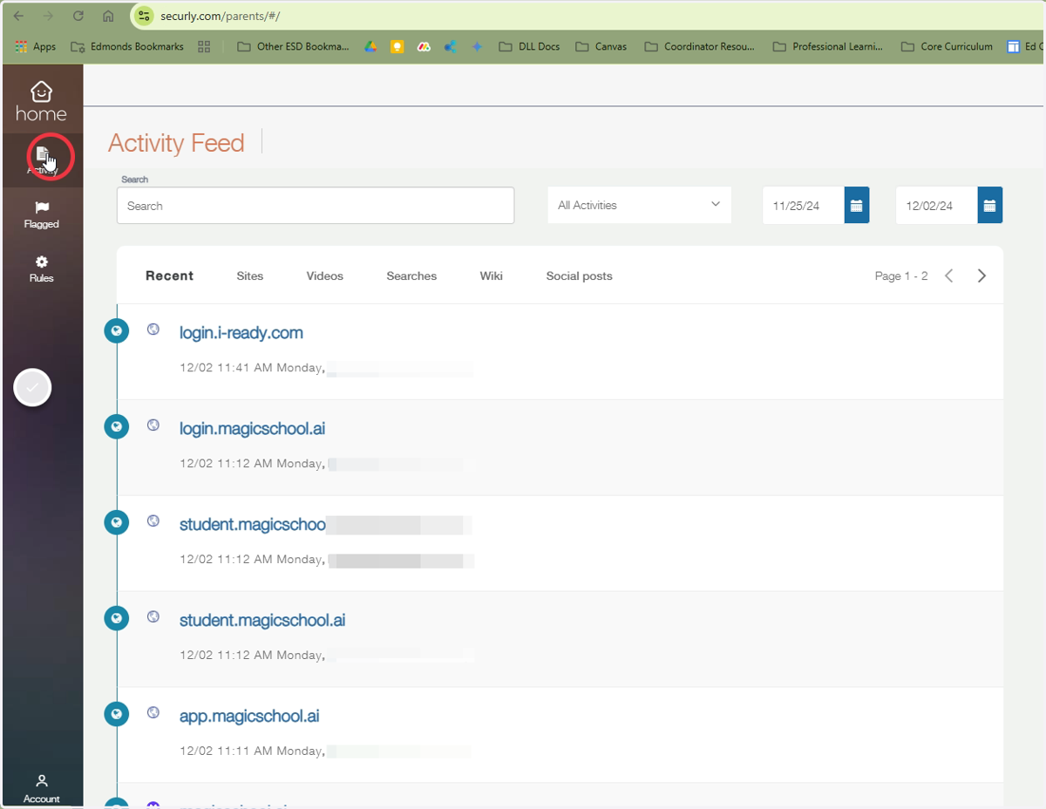Screen dimensions: 1046x809
Task: Open Coordinator Resources bookmark folder
Action: 700,47
